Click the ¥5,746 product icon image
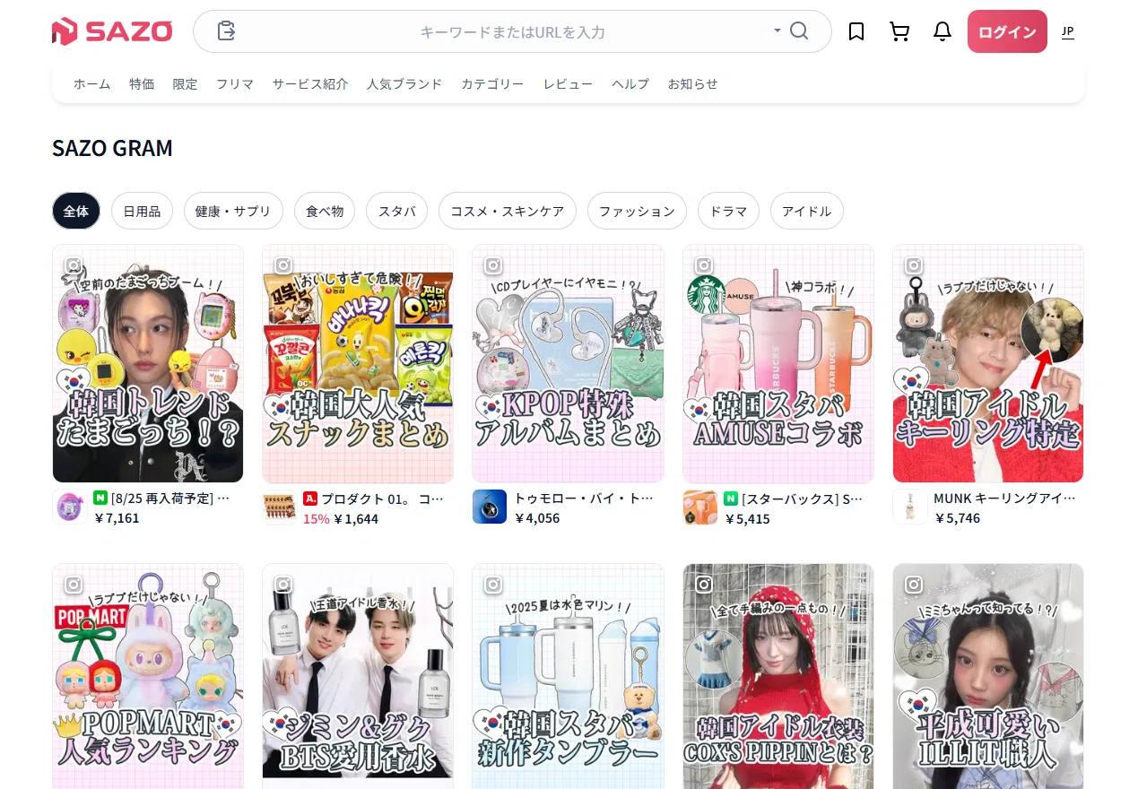This screenshot has height=789, width=1138. [909, 507]
